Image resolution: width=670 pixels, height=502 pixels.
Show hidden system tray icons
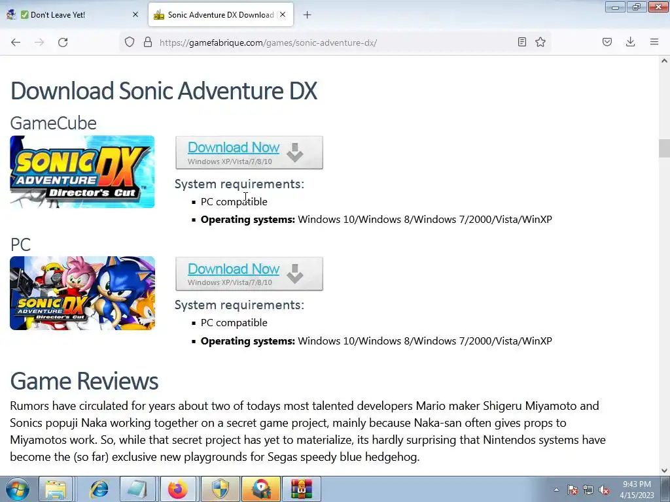point(556,490)
